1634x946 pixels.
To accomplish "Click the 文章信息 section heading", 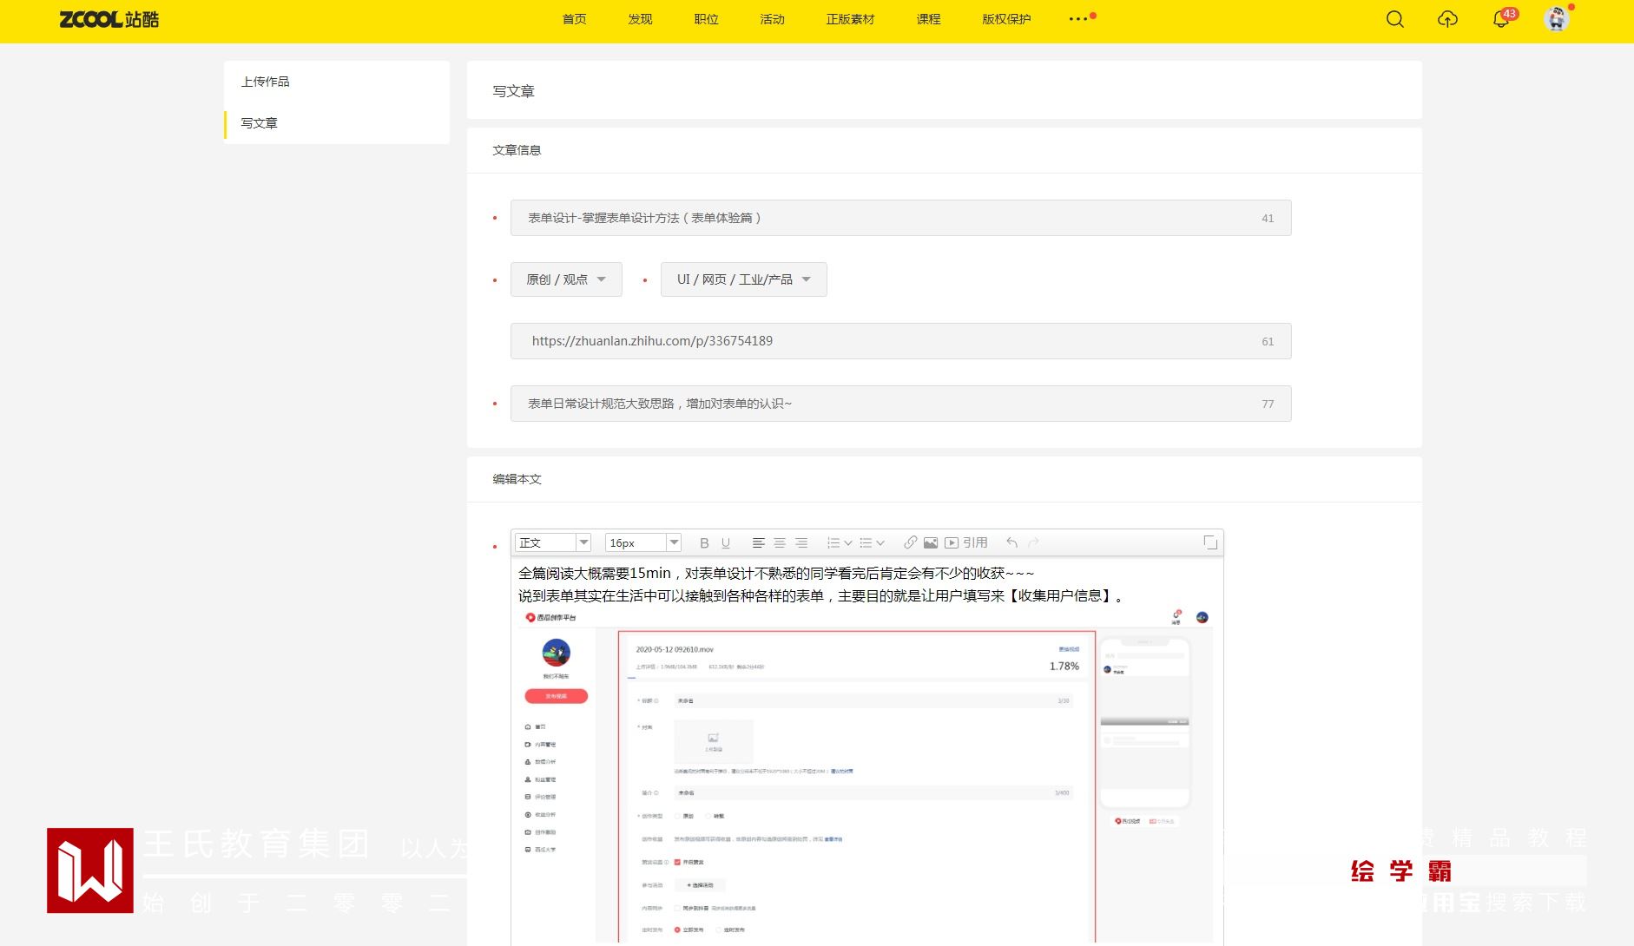I will click(x=517, y=150).
